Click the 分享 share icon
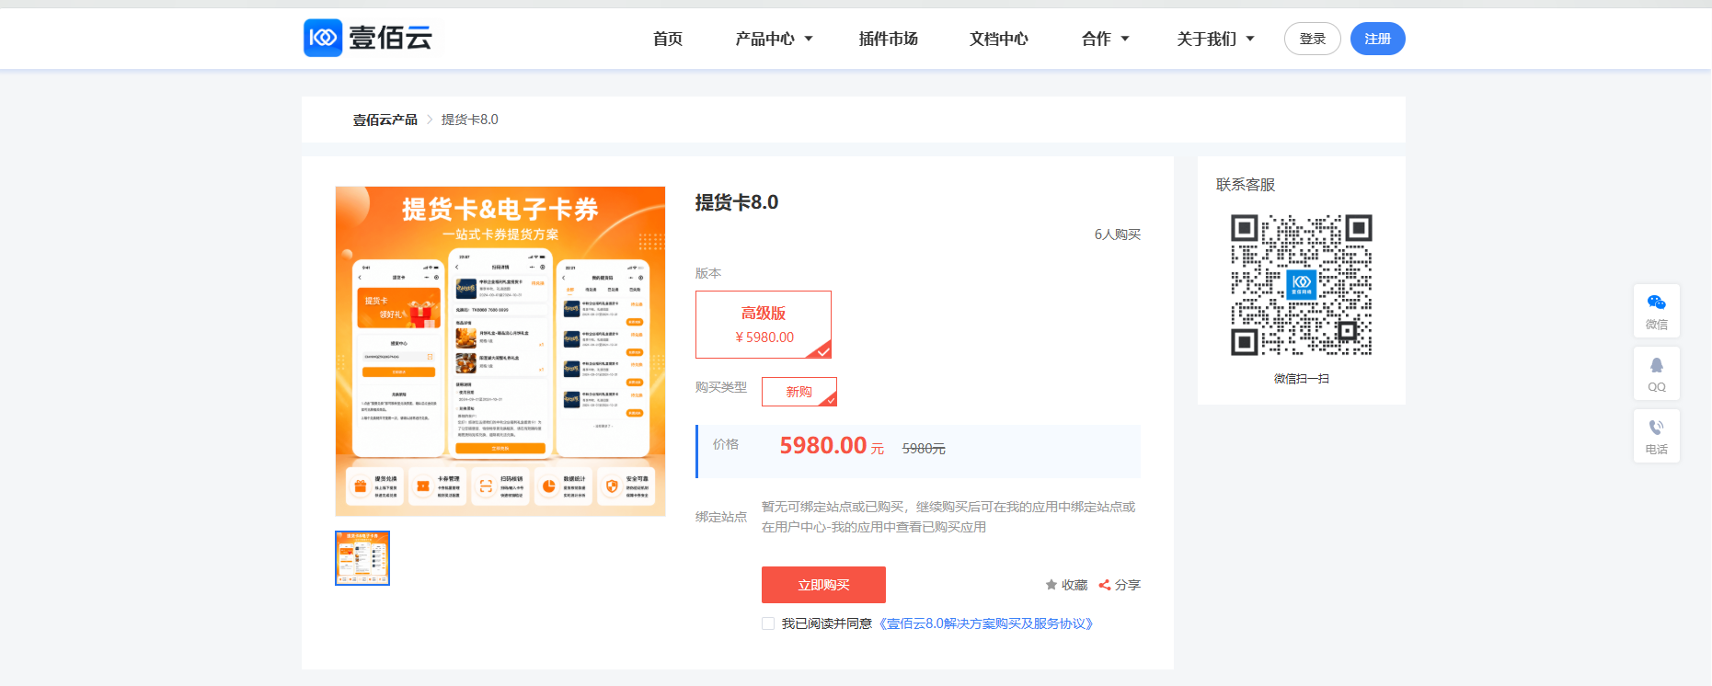The image size is (1712, 686). [1105, 585]
